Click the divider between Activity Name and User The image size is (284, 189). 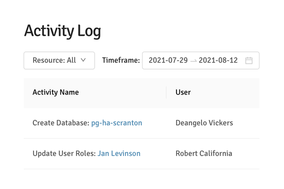coord(166,92)
